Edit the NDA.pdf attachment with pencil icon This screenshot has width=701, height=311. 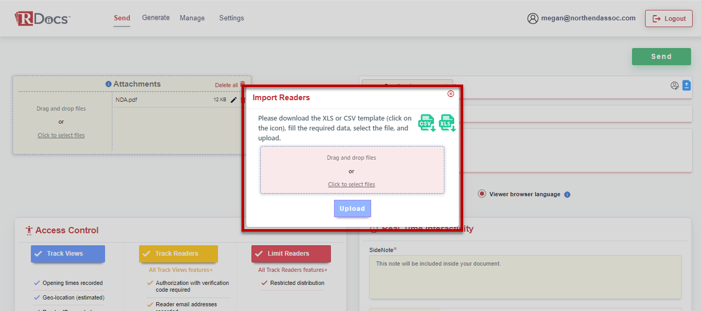coord(233,100)
